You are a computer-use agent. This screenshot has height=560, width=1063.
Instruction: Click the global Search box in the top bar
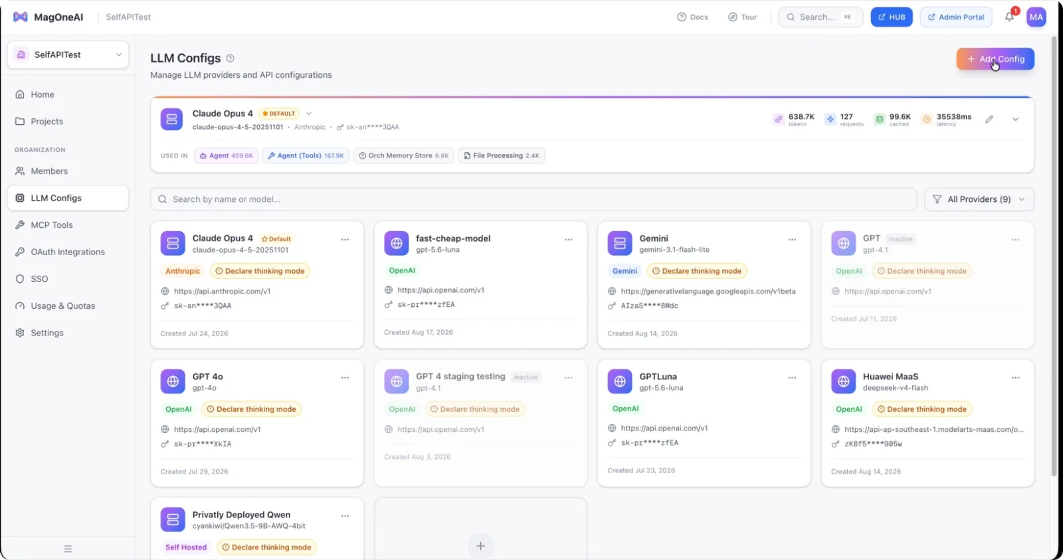[821, 17]
